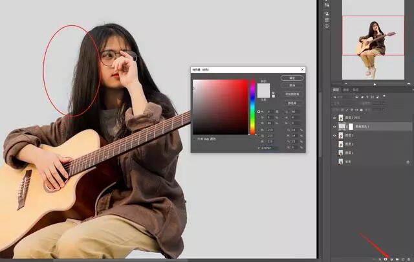Click the lock all padlock icon
Screen dimensions: 414x262
[362, 110]
